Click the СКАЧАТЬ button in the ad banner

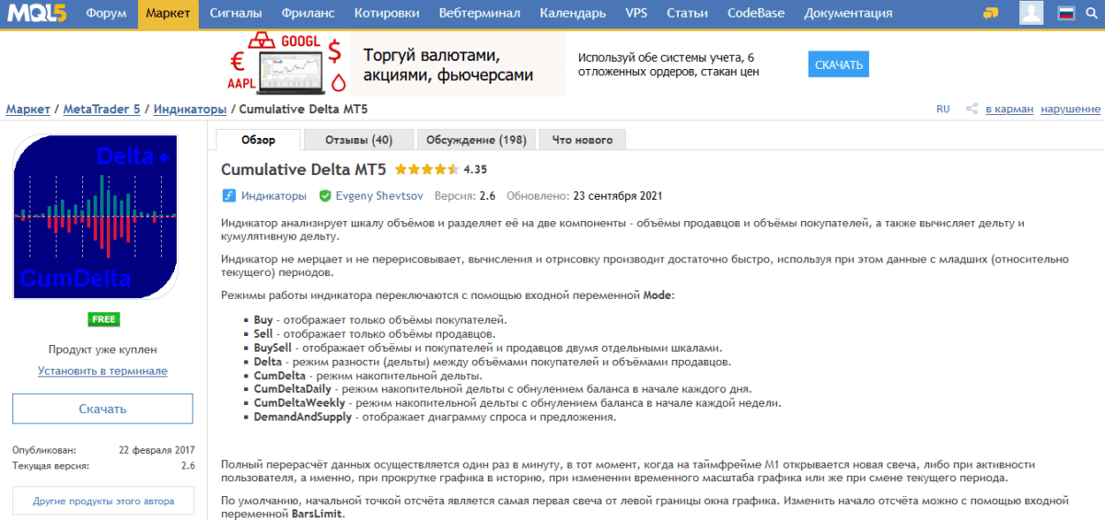point(838,64)
